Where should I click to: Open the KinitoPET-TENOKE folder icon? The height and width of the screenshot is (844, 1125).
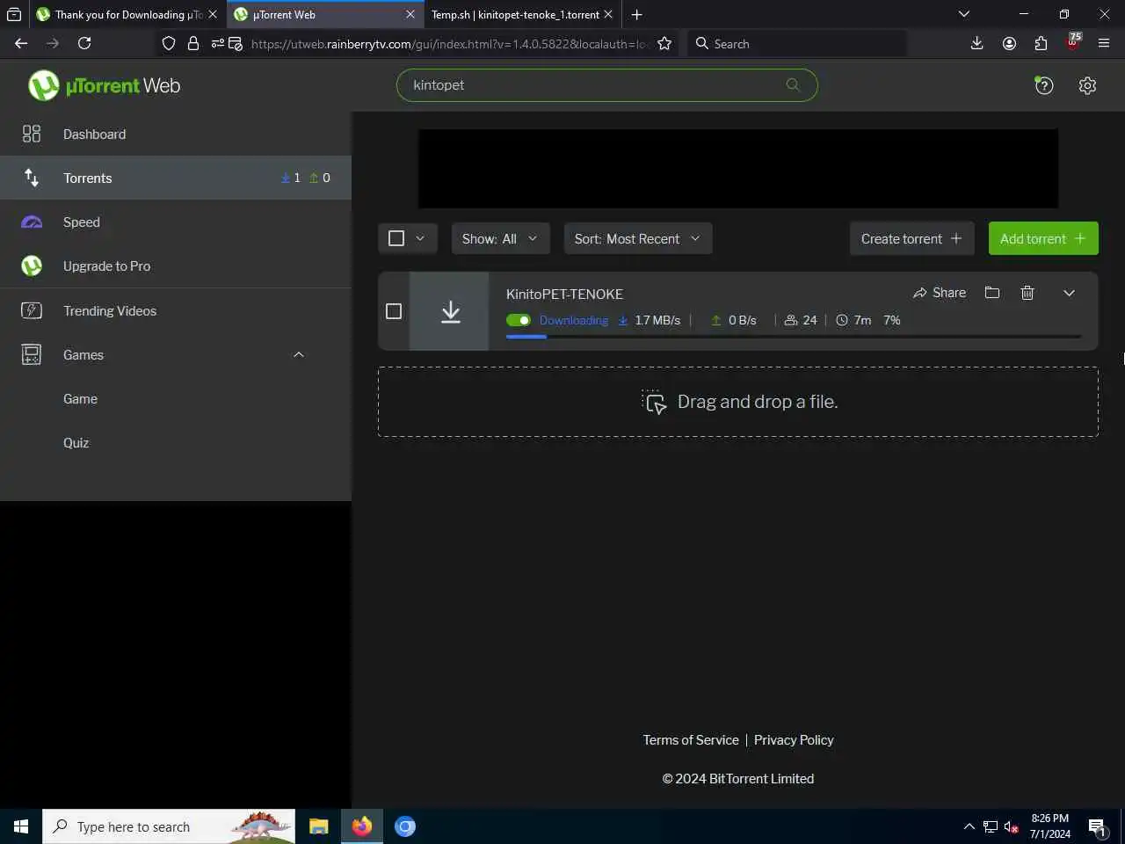(992, 293)
